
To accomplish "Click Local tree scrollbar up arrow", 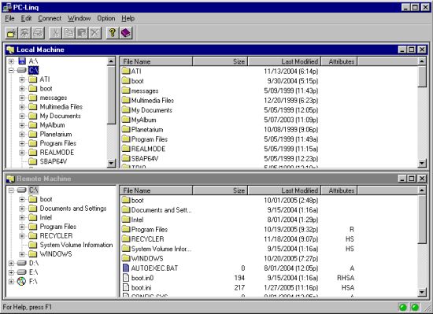I will pos(111,61).
